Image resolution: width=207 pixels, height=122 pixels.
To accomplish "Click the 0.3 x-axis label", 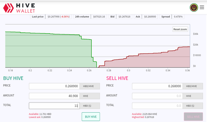I will point(129,70).
